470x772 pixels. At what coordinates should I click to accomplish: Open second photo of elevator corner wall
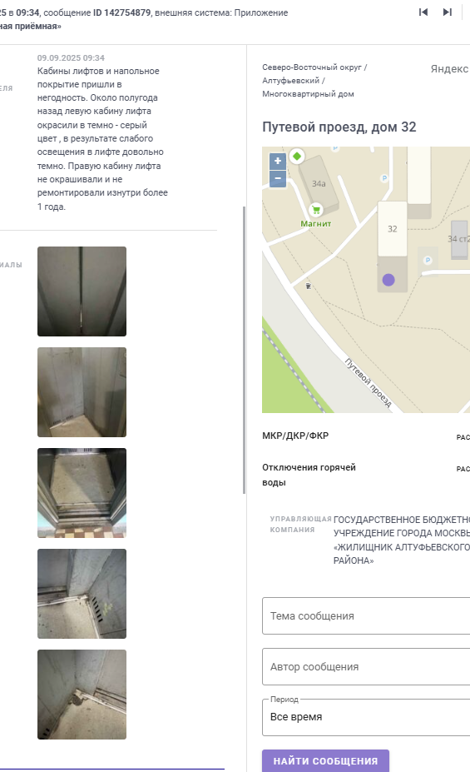[x=82, y=392]
